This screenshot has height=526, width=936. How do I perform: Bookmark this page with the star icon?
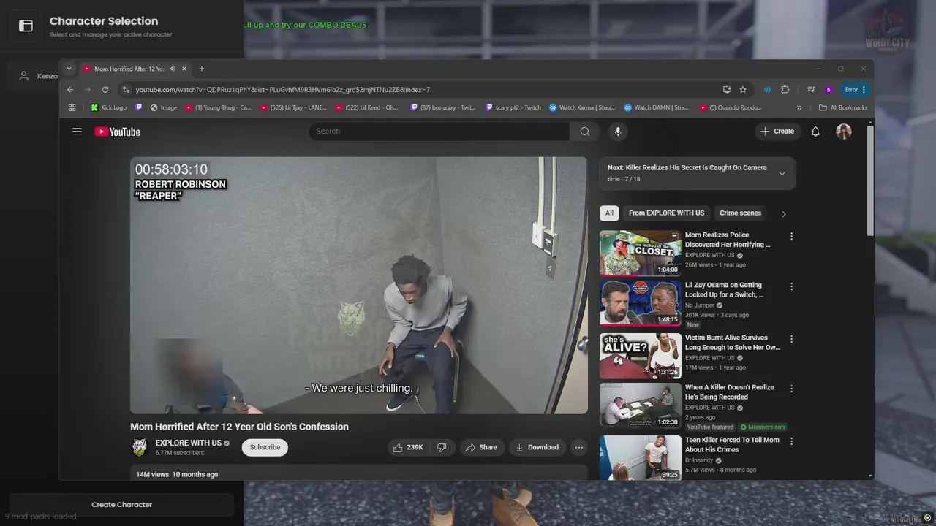tap(743, 89)
